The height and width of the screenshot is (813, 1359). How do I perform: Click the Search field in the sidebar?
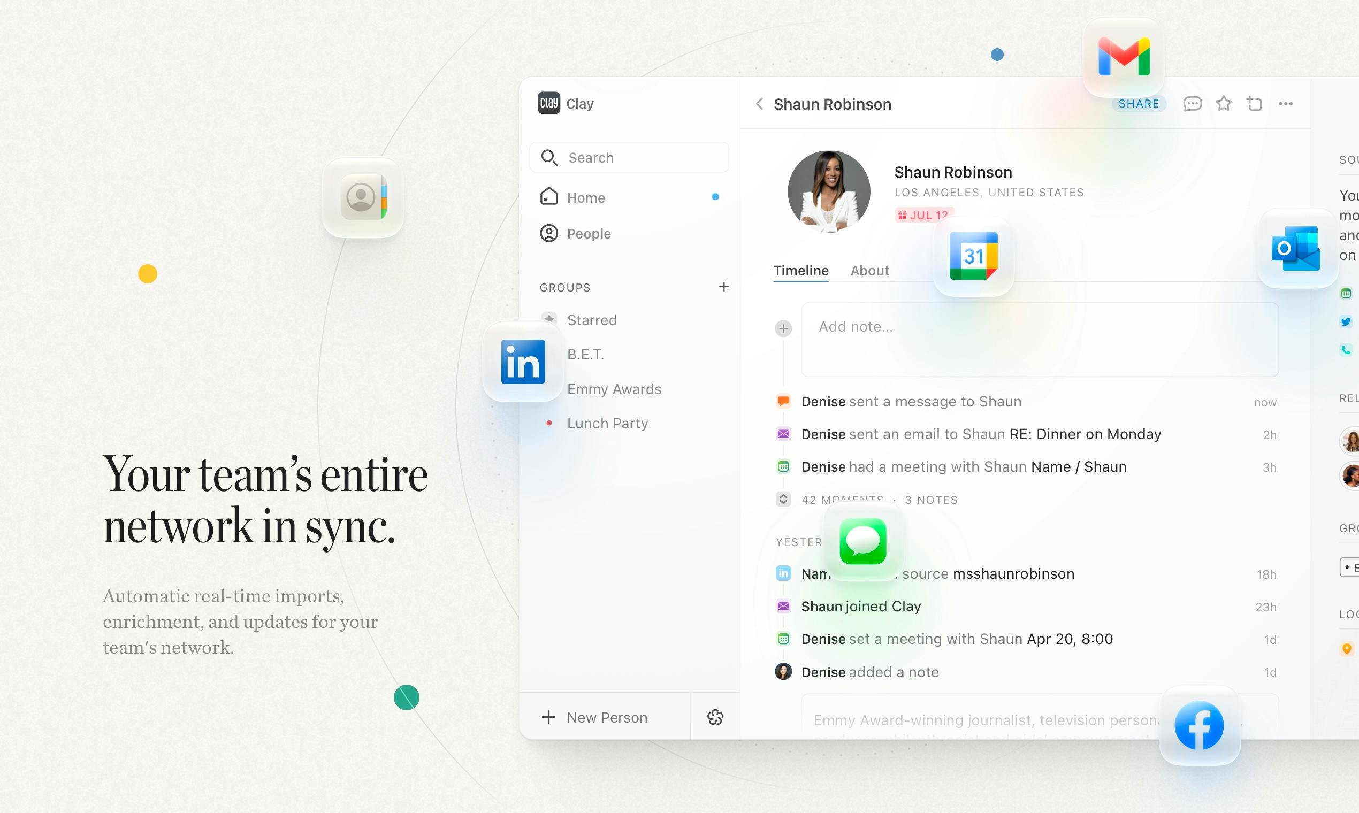[629, 158]
